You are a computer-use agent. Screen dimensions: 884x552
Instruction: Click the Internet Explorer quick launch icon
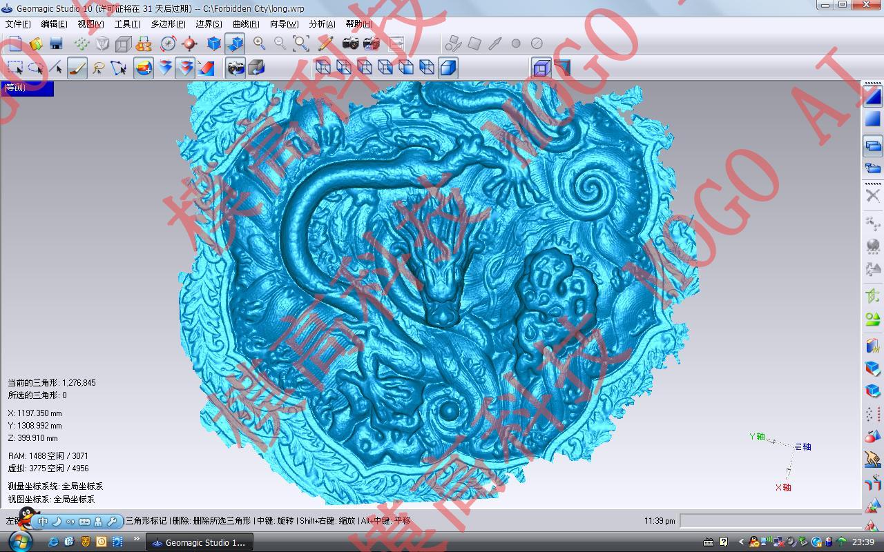[53, 542]
